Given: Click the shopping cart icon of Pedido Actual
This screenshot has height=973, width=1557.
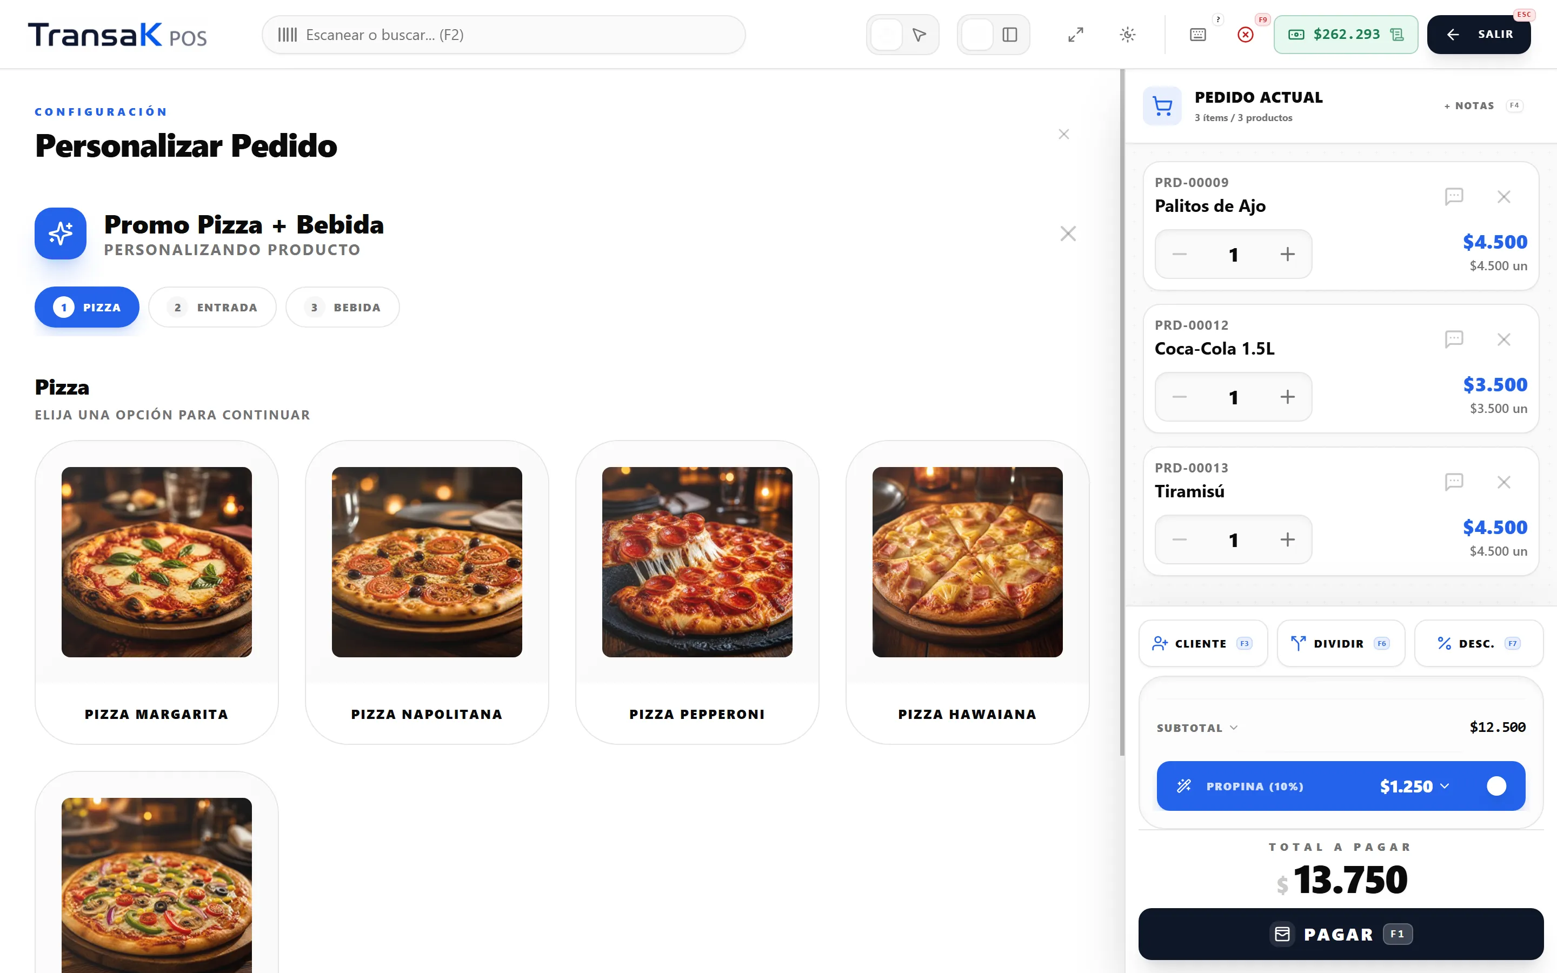Looking at the screenshot, I should [x=1162, y=105].
